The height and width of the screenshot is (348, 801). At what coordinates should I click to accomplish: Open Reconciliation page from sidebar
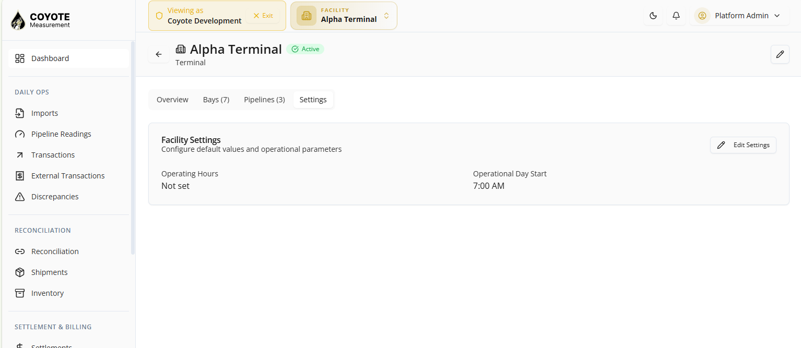click(x=68, y=251)
